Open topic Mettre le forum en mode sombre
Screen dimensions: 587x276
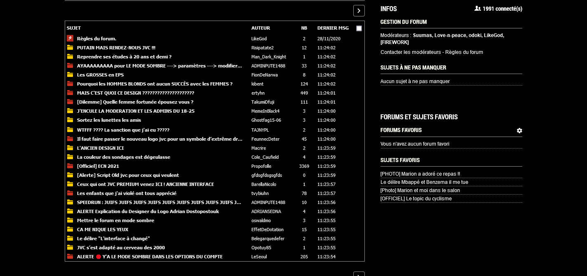coord(115,220)
